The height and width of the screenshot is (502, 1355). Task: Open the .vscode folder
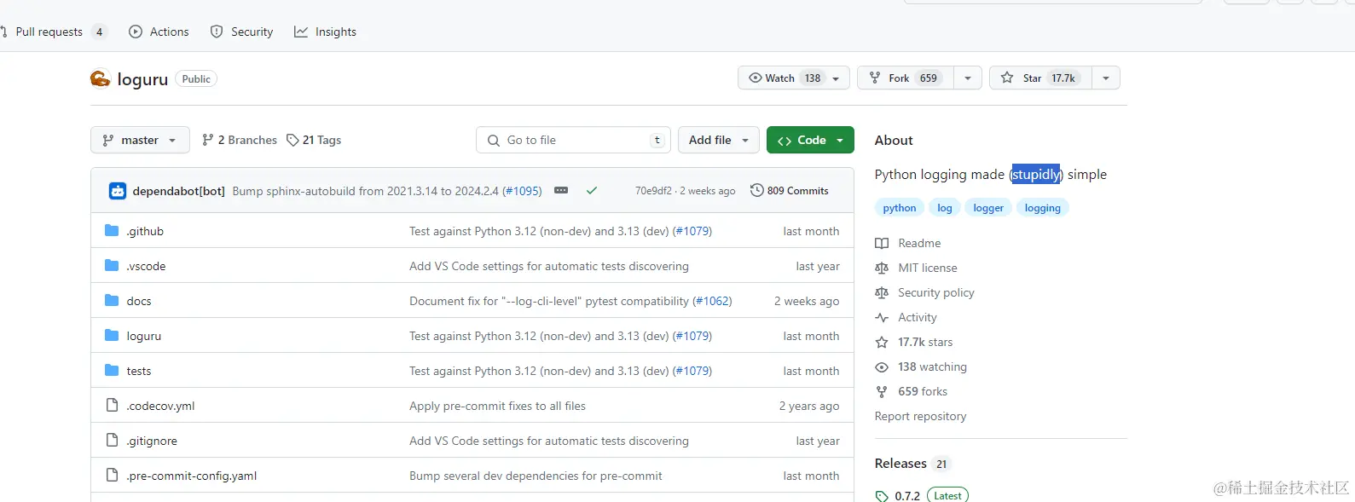[146, 266]
